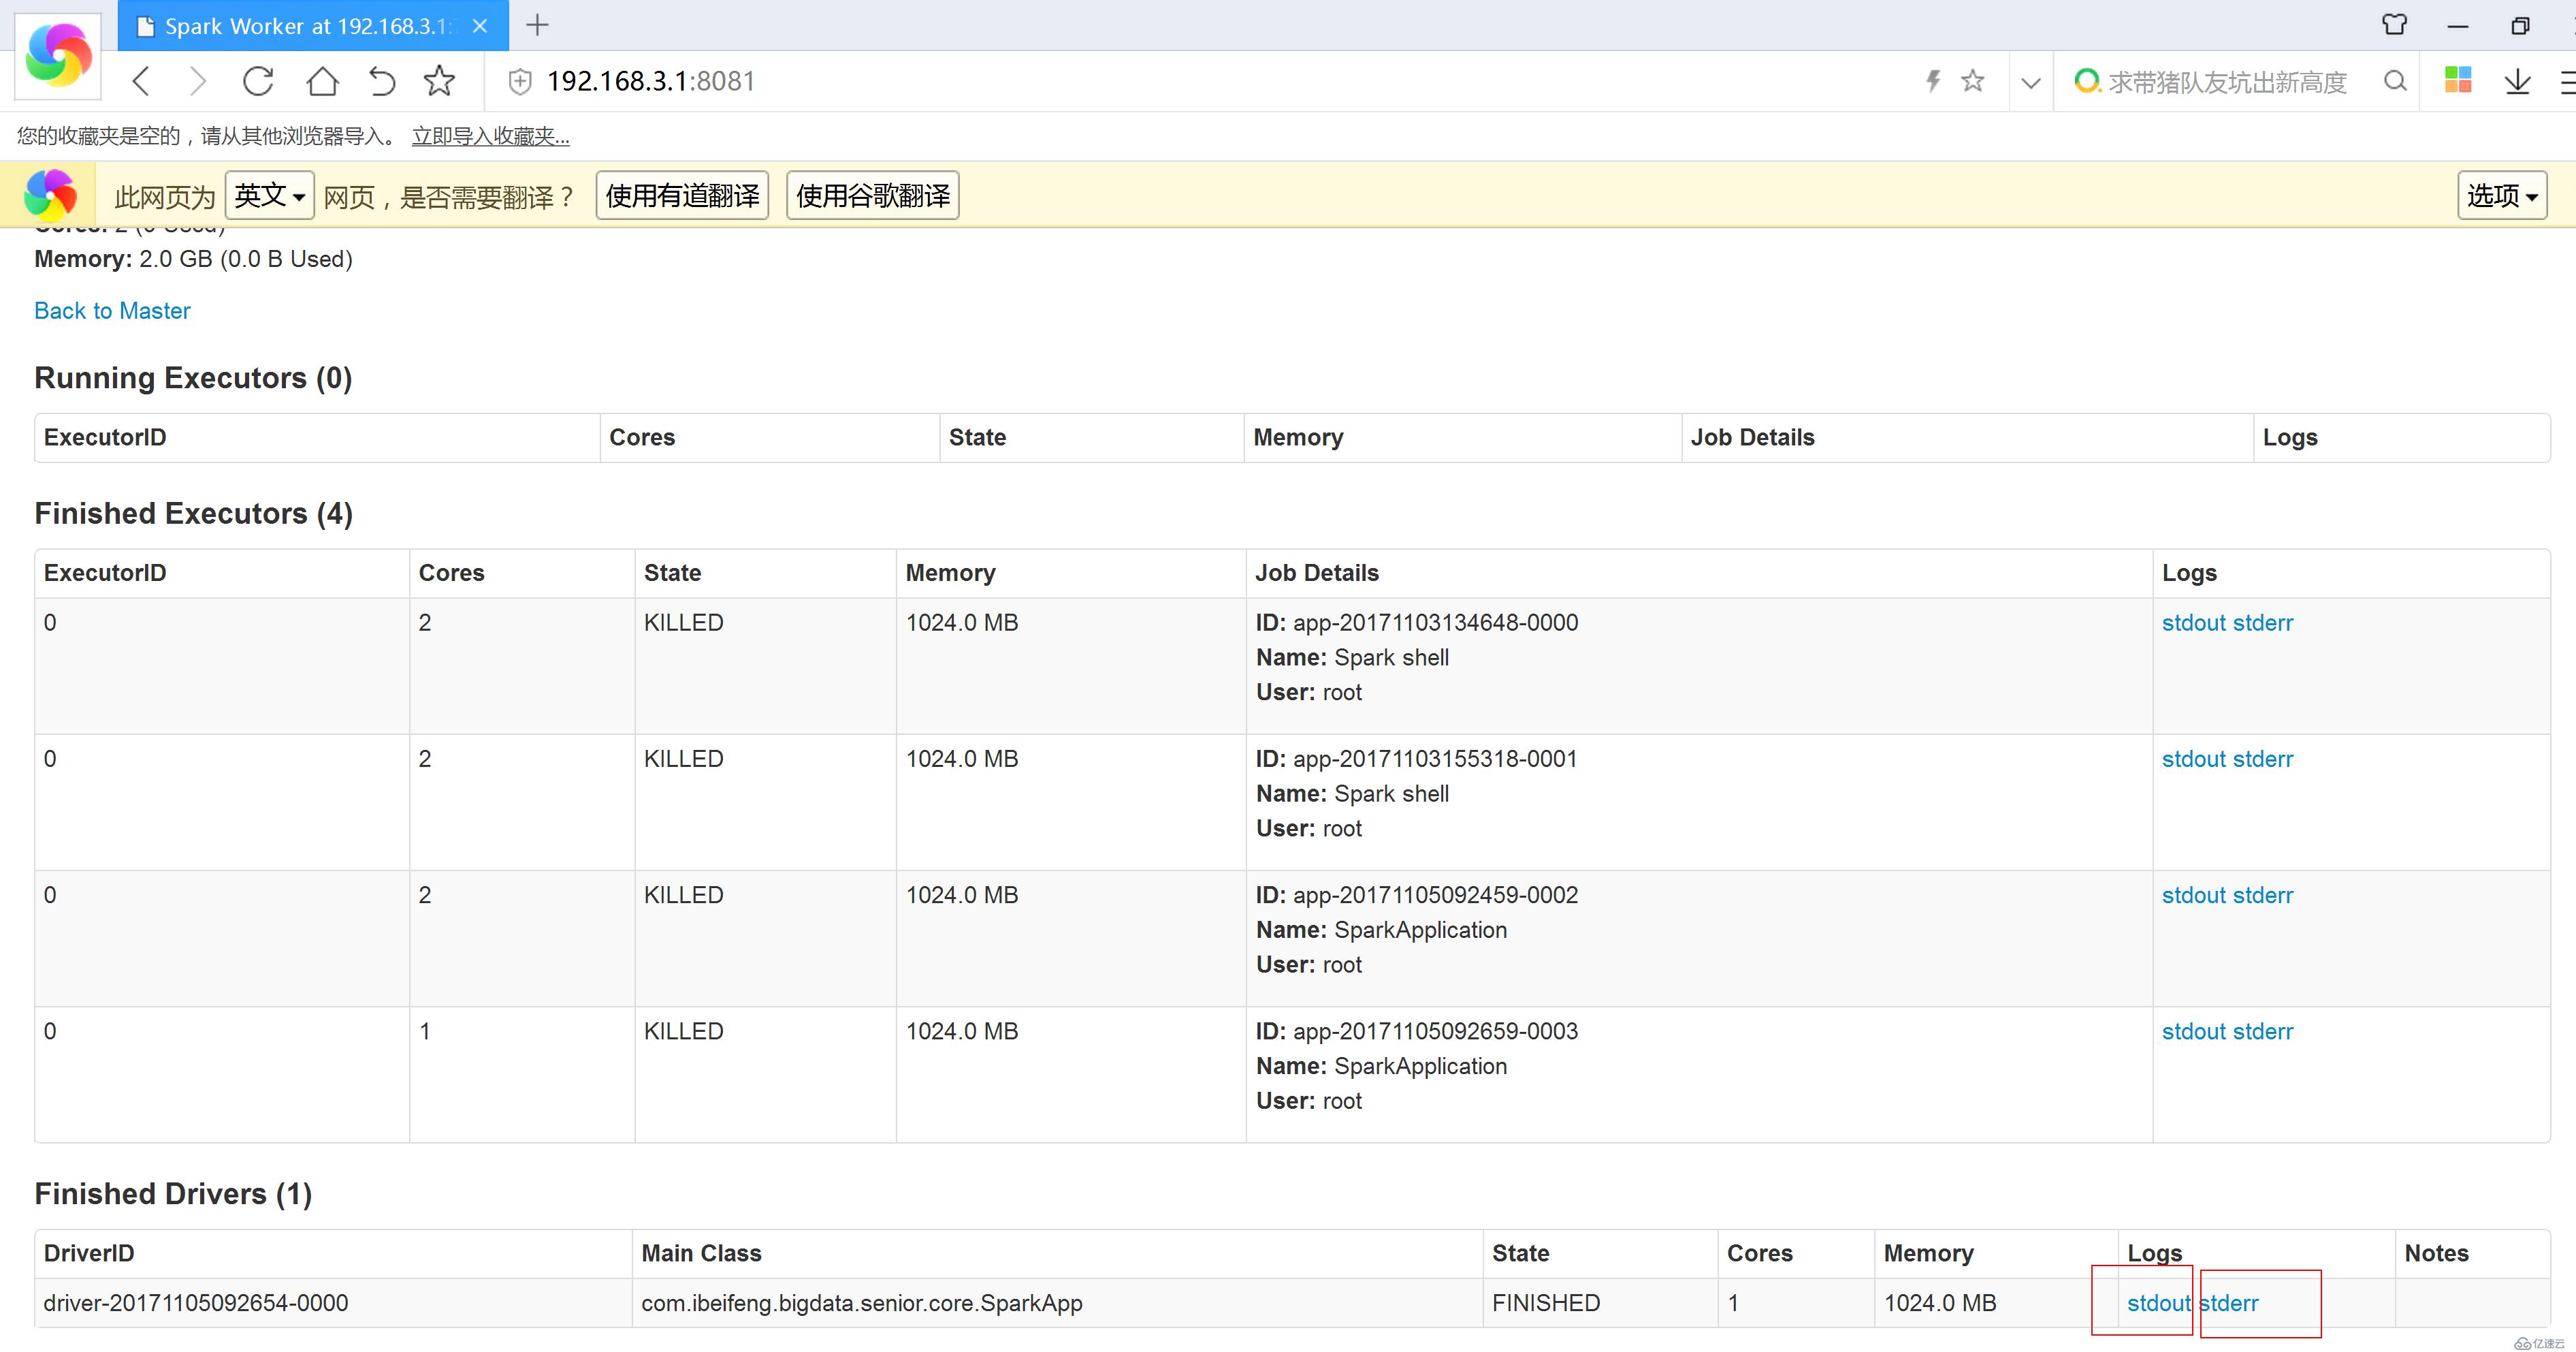
Task: Click the search box with Chinese hint
Action: tap(2227, 82)
